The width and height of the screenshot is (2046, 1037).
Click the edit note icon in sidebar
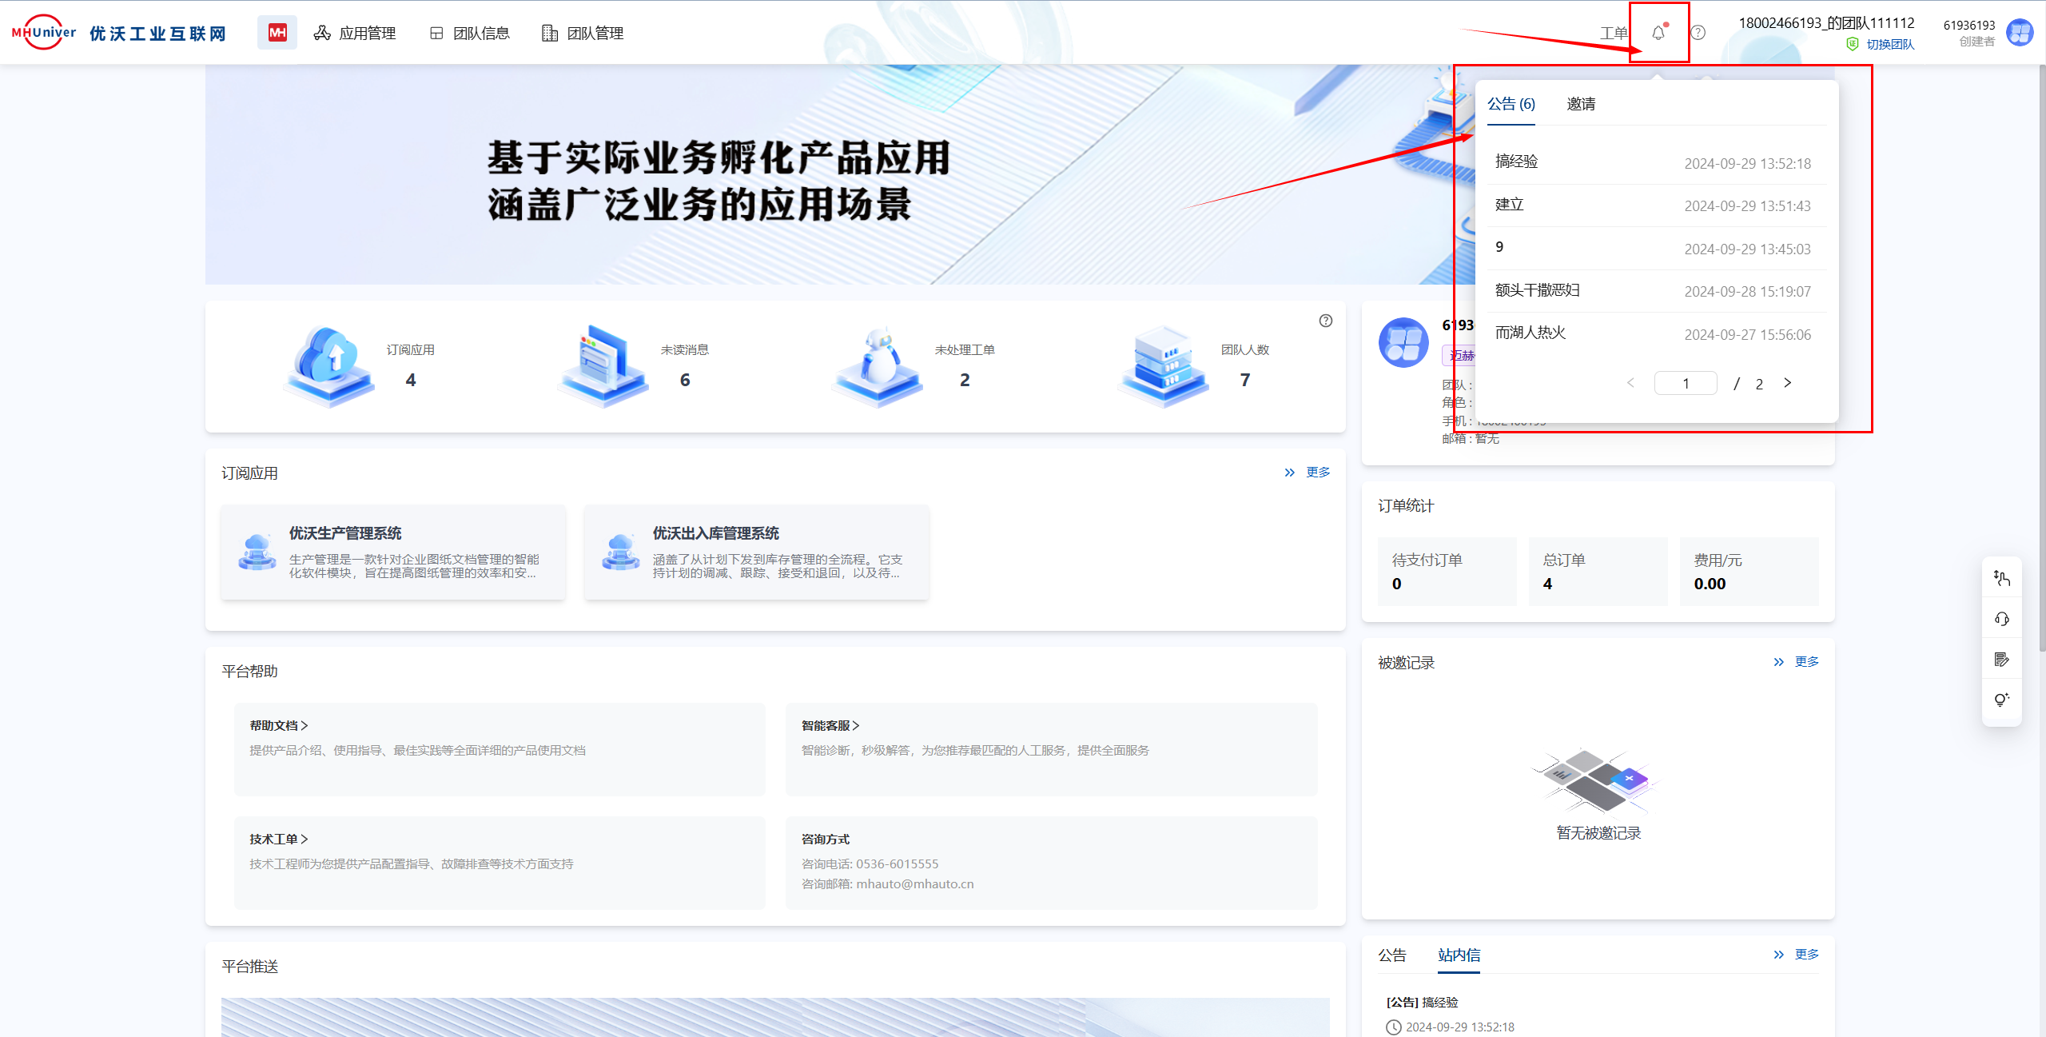pos(2001,660)
